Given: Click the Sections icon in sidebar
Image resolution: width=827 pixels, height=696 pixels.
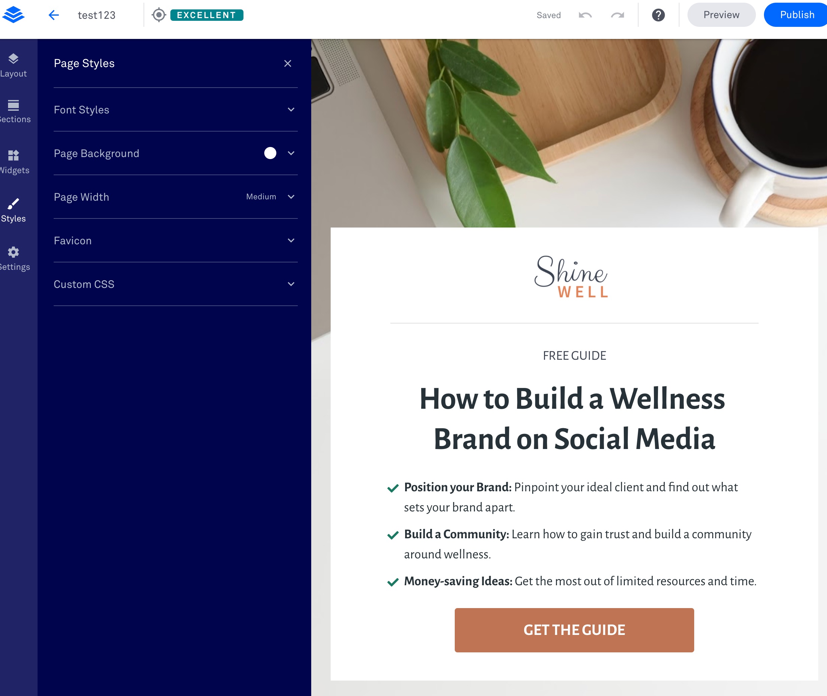Looking at the screenshot, I should tap(14, 111).
